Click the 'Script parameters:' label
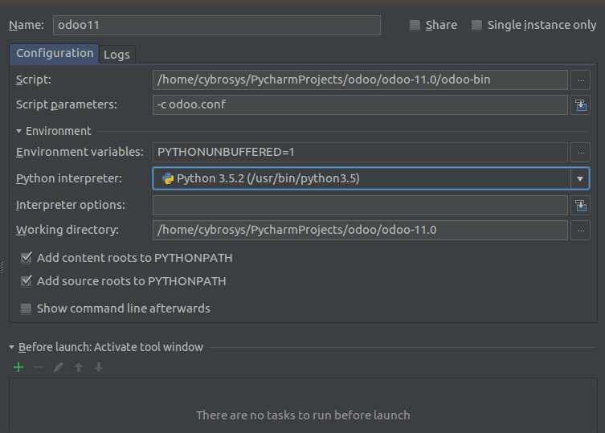Image resolution: width=605 pixels, height=433 pixels. point(67,104)
